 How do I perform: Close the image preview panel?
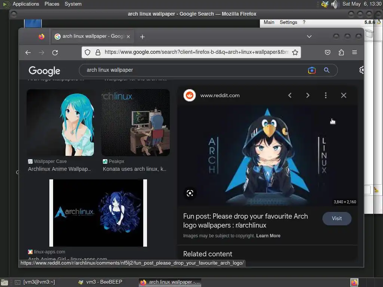point(344,95)
